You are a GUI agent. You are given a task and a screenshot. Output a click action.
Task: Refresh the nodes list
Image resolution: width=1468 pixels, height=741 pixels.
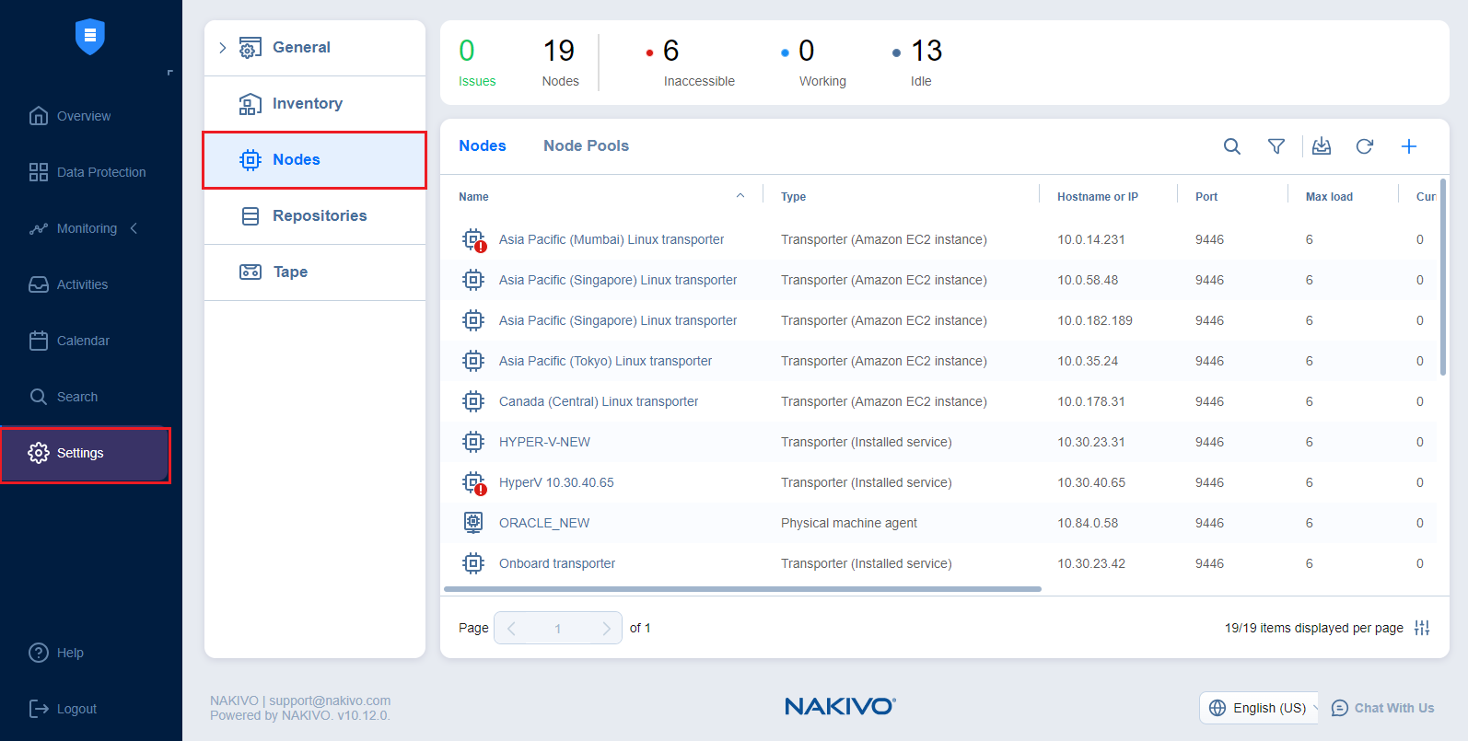coord(1364,146)
